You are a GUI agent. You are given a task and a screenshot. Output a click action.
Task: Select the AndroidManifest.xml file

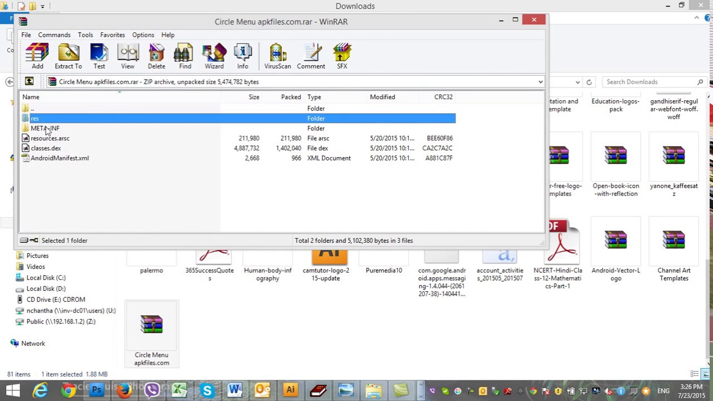tap(59, 158)
